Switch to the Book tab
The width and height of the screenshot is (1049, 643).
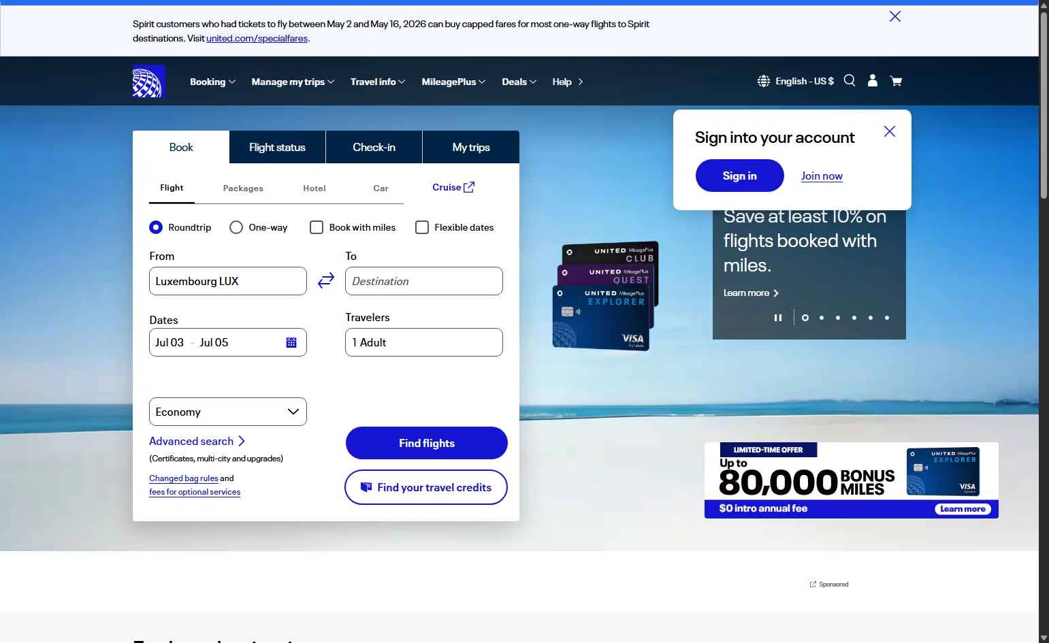[181, 147]
